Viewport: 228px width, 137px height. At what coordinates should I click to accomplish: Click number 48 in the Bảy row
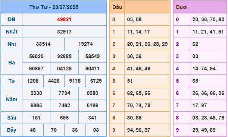[x=33, y=130]
